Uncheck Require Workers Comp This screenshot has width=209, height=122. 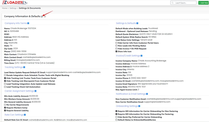[5, 108]
